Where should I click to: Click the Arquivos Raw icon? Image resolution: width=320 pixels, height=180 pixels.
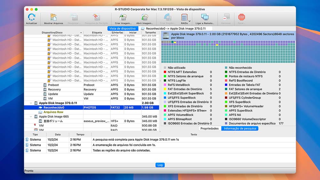coord(40,112)
